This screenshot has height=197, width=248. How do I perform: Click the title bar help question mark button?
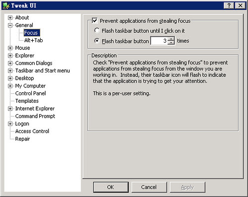point(229,5)
